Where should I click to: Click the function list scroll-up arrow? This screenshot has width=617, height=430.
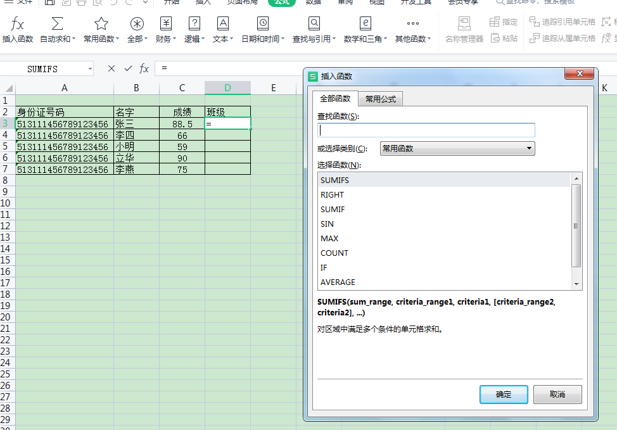pyautogui.click(x=576, y=179)
